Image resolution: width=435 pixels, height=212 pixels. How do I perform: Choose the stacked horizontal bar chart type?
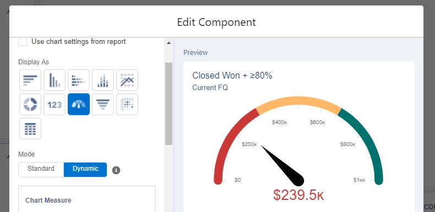click(x=79, y=80)
